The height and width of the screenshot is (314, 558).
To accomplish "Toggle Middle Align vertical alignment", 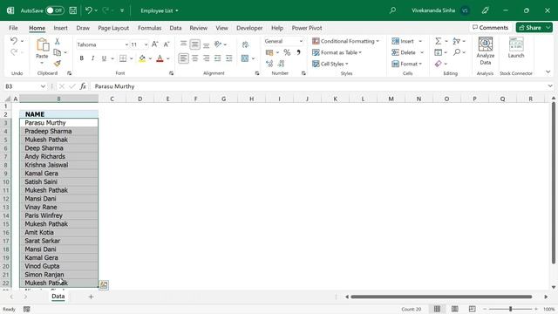I will point(194,44).
